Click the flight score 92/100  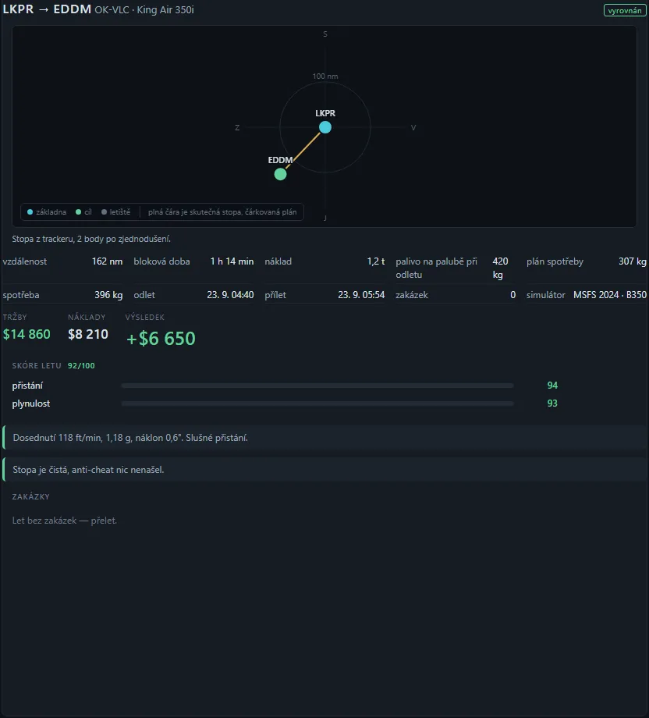[81, 365]
